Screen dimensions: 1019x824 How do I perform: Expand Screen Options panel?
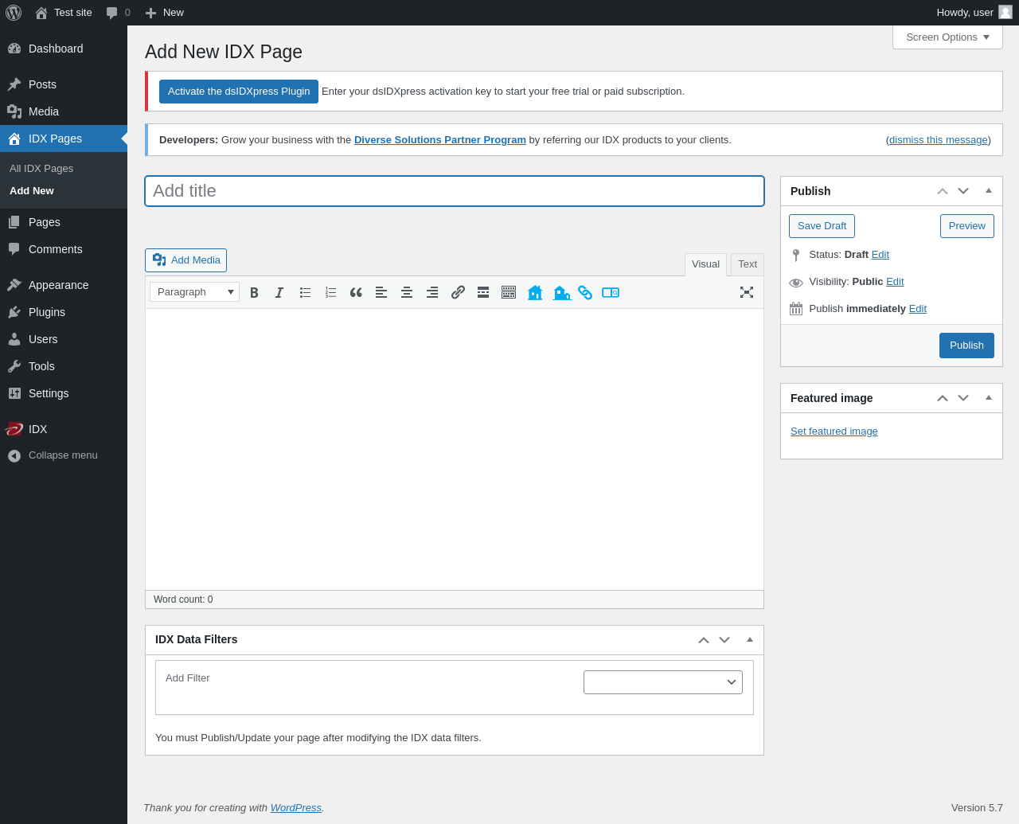947,37
